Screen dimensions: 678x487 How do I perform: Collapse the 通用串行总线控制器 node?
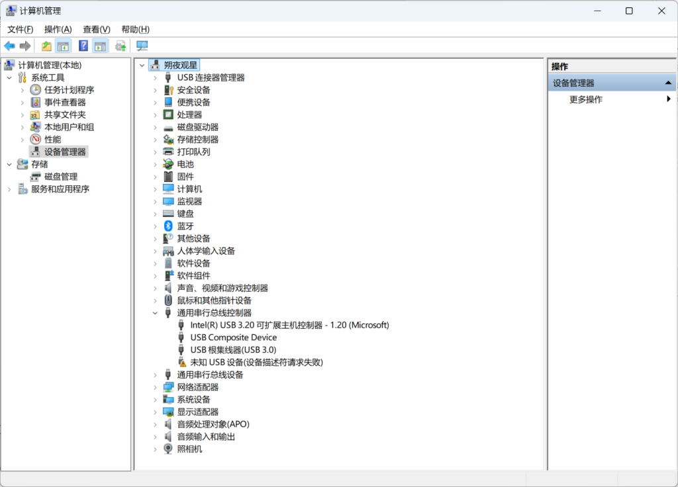[155, 313]
